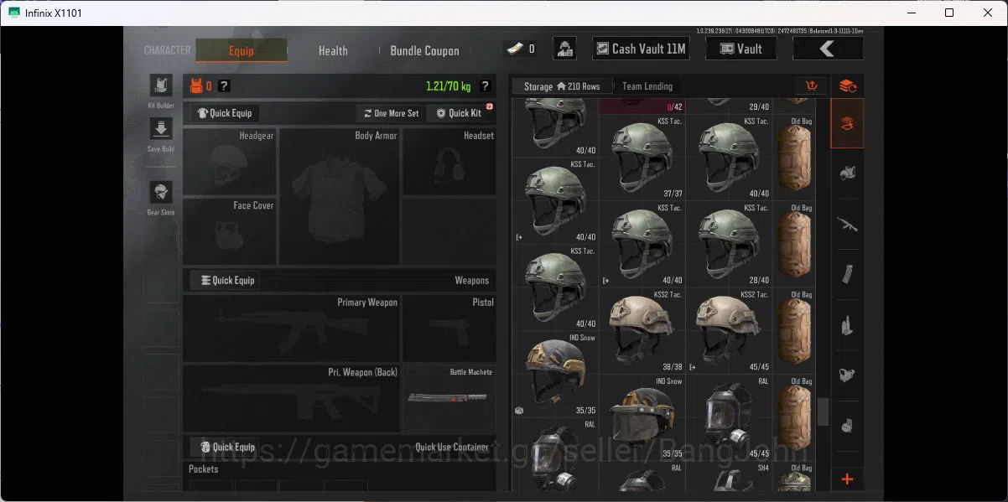Image resolution: width=1008 pixels, height=502 pixels.
Task: Select the empty Primary Weapon slot
Action: pos(292,329)
